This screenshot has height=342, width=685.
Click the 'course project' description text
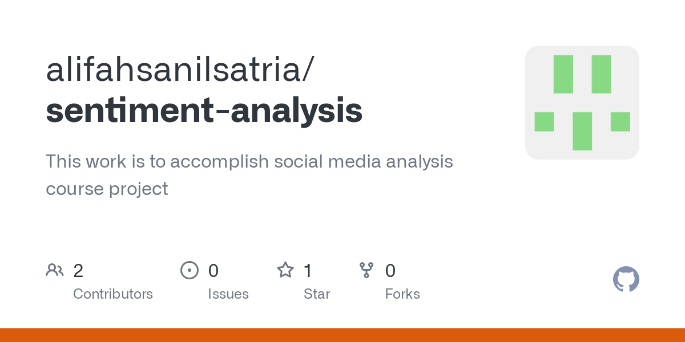coord(107,189)
